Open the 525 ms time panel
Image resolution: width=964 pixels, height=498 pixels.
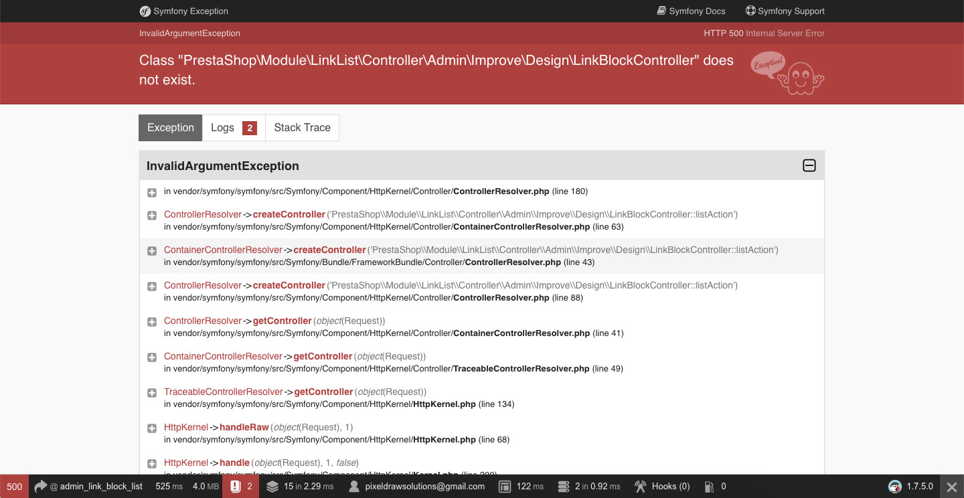click(x=169, y=487)
